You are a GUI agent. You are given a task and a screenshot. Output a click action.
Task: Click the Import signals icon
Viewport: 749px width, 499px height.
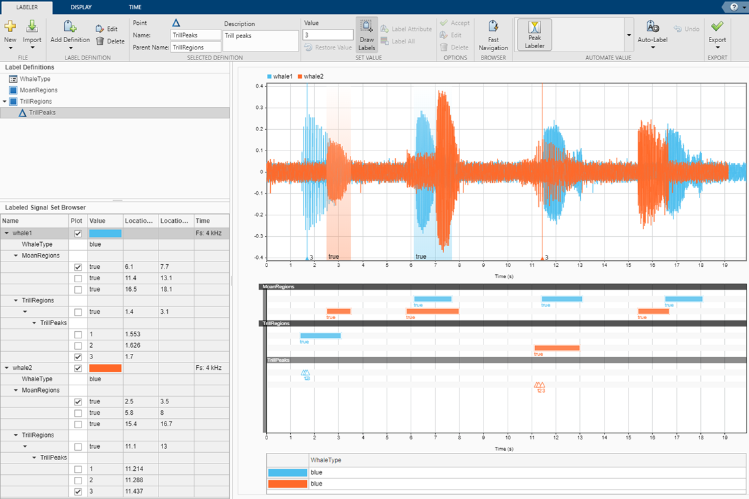[x=32, y=27]
